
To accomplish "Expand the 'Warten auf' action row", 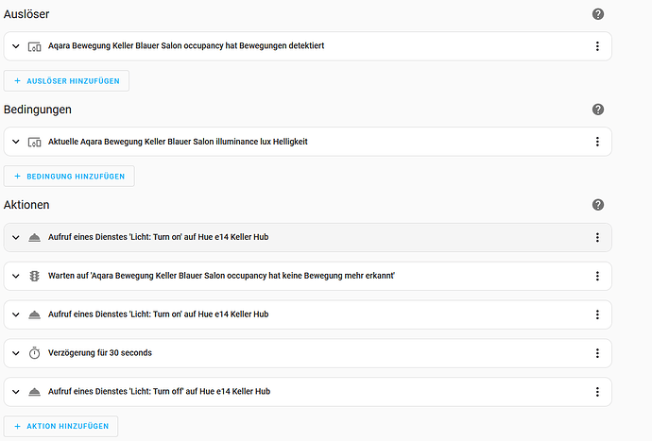I will pyautogui.click(x=16, y=276).
